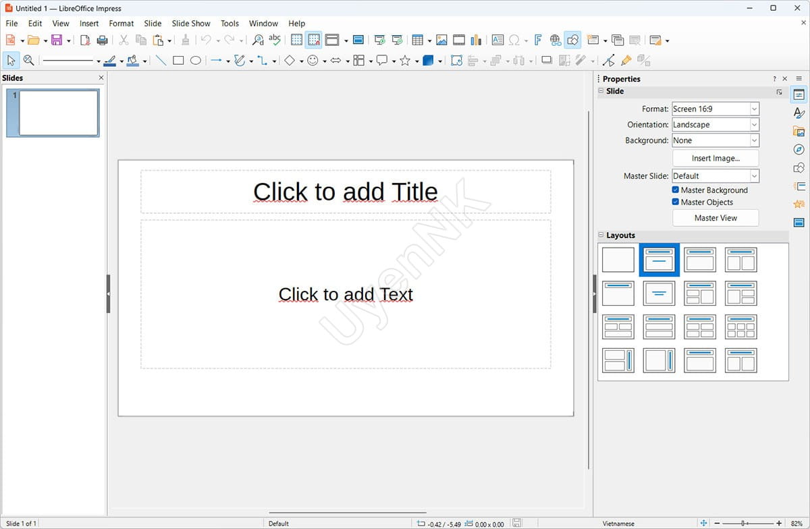Screen dimensions: 810x529
Task: Open the Format menu
Action: click(x=122, y=23)
